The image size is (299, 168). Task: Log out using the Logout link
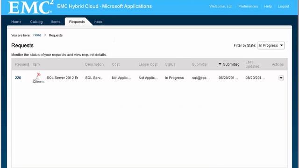click(x=284, y=6)
